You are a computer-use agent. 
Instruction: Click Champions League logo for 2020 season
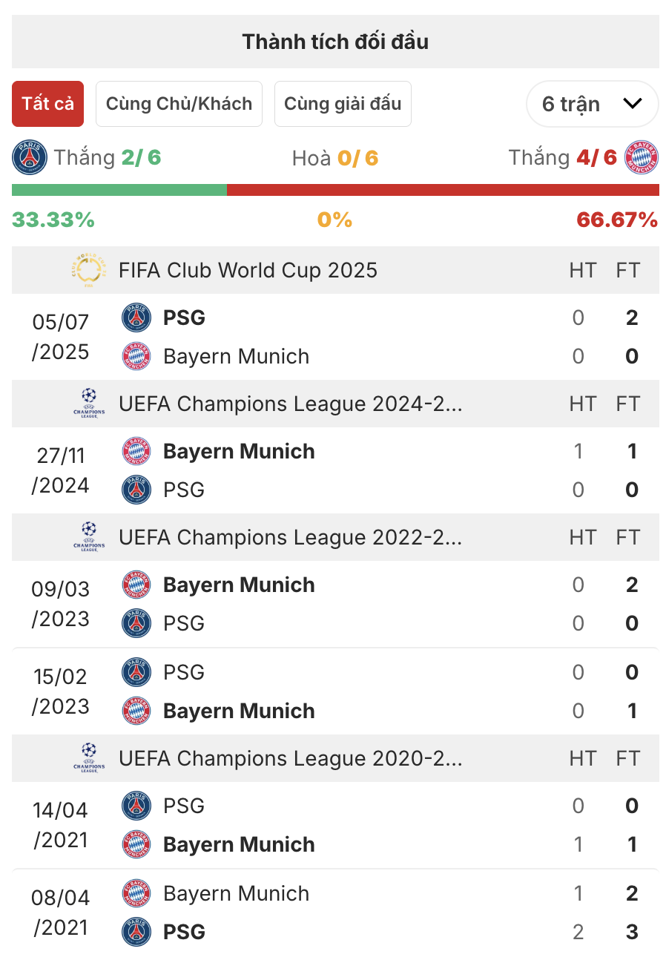tap(89, 758)
